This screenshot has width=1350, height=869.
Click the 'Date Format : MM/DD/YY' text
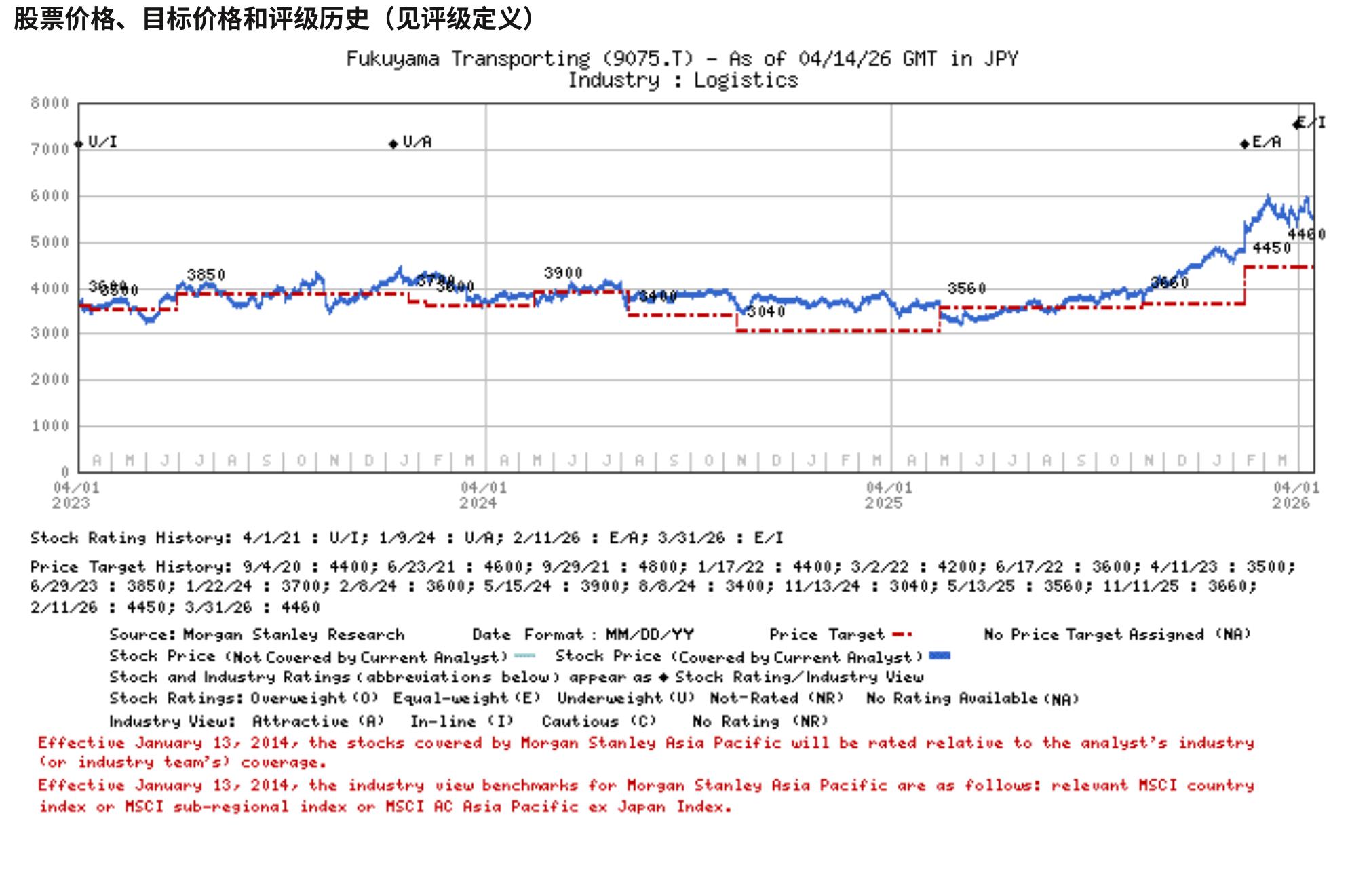click(x=583, y=634)
